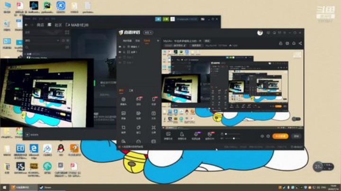The image size is (341, 191).
Task: Add a screen region capture (截屏) source
Action: point(123,130)
